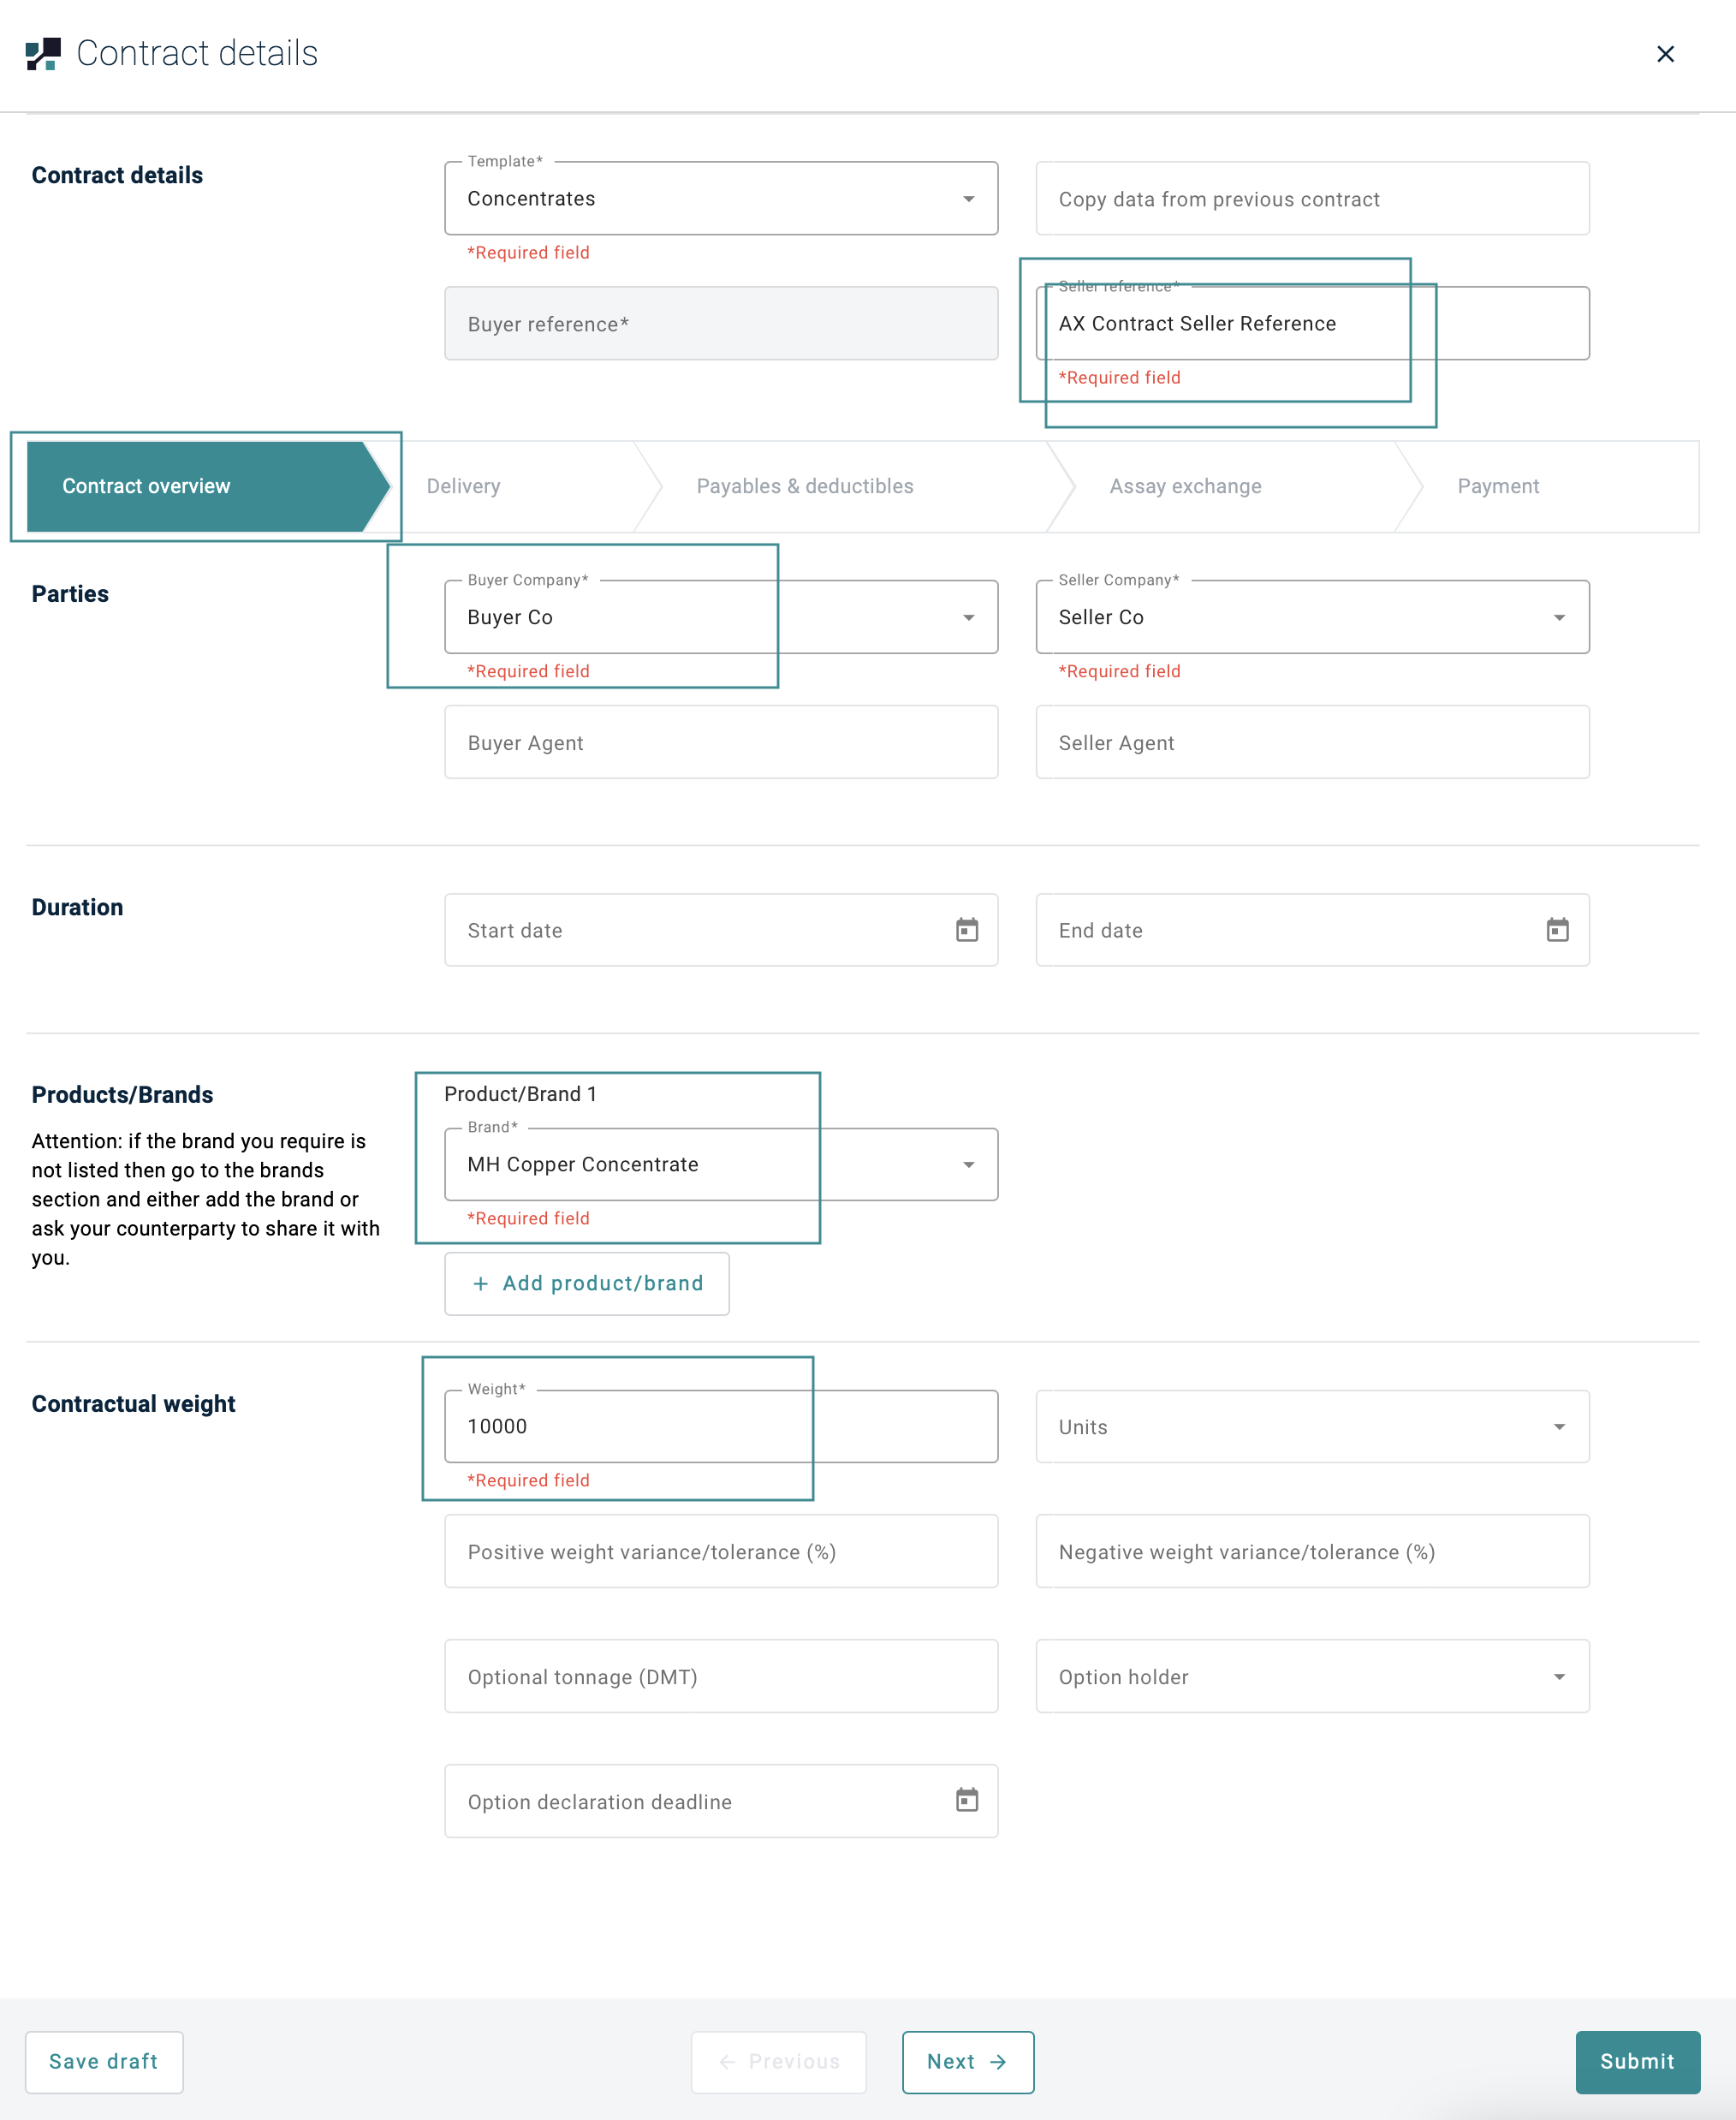Open the End date calendar picker
The height and width of the screenshot is (2120, 1736).
click(1557, 930)
